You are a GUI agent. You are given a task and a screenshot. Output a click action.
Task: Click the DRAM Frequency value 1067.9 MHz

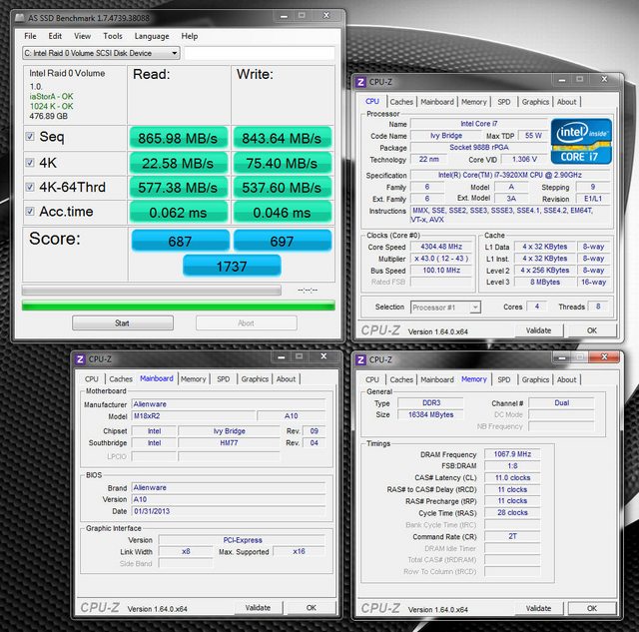click(x=512, y=454)
